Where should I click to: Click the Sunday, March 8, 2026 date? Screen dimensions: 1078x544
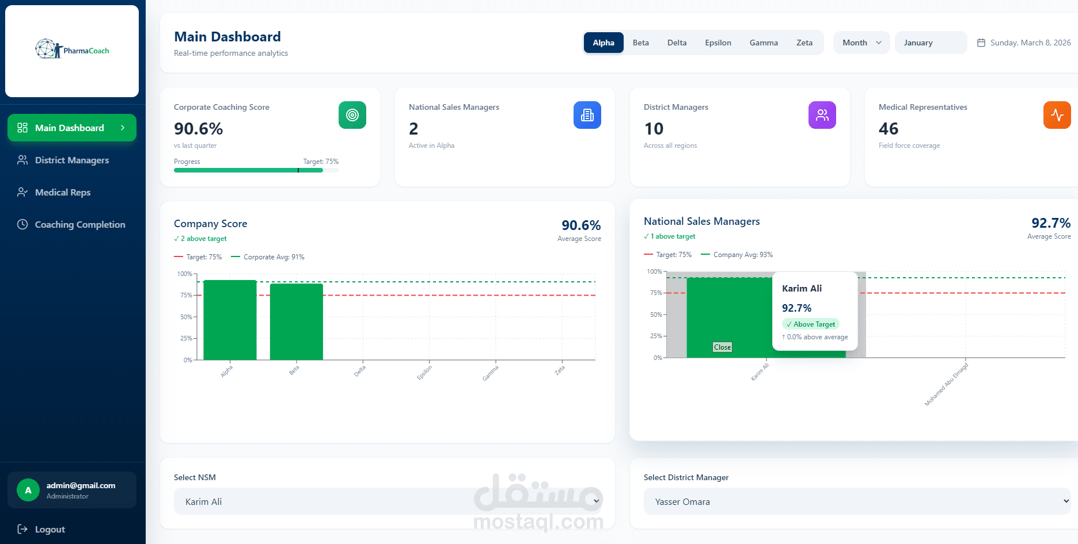pyautogui.click(x=1031, y=43)
